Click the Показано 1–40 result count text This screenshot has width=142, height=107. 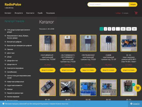click(47, 29)
